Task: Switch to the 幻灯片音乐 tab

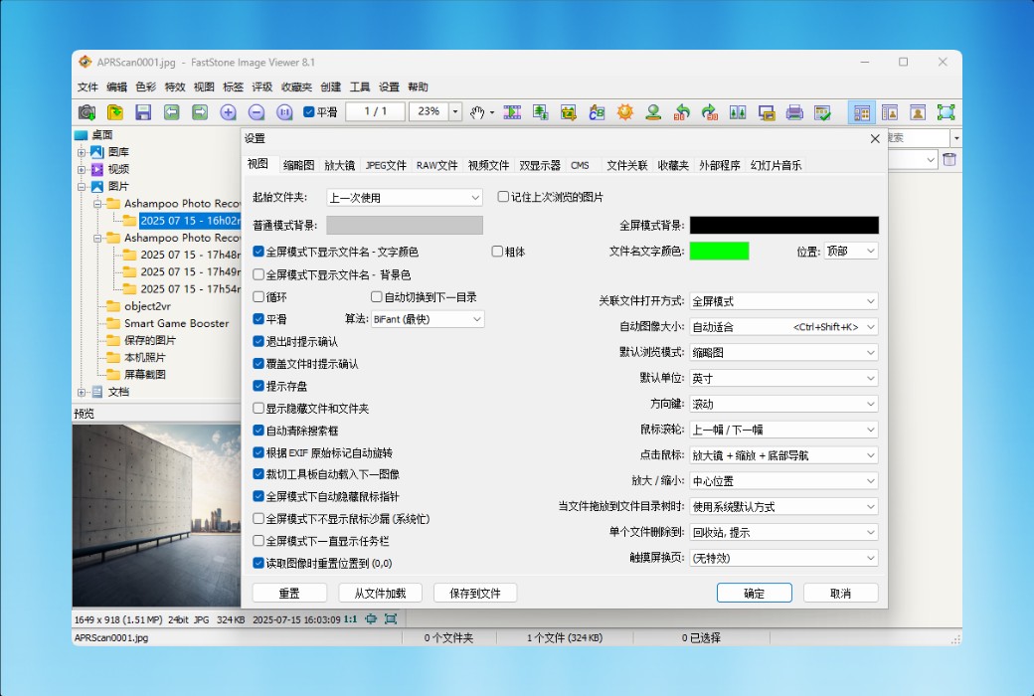Action: pos(775,165)
